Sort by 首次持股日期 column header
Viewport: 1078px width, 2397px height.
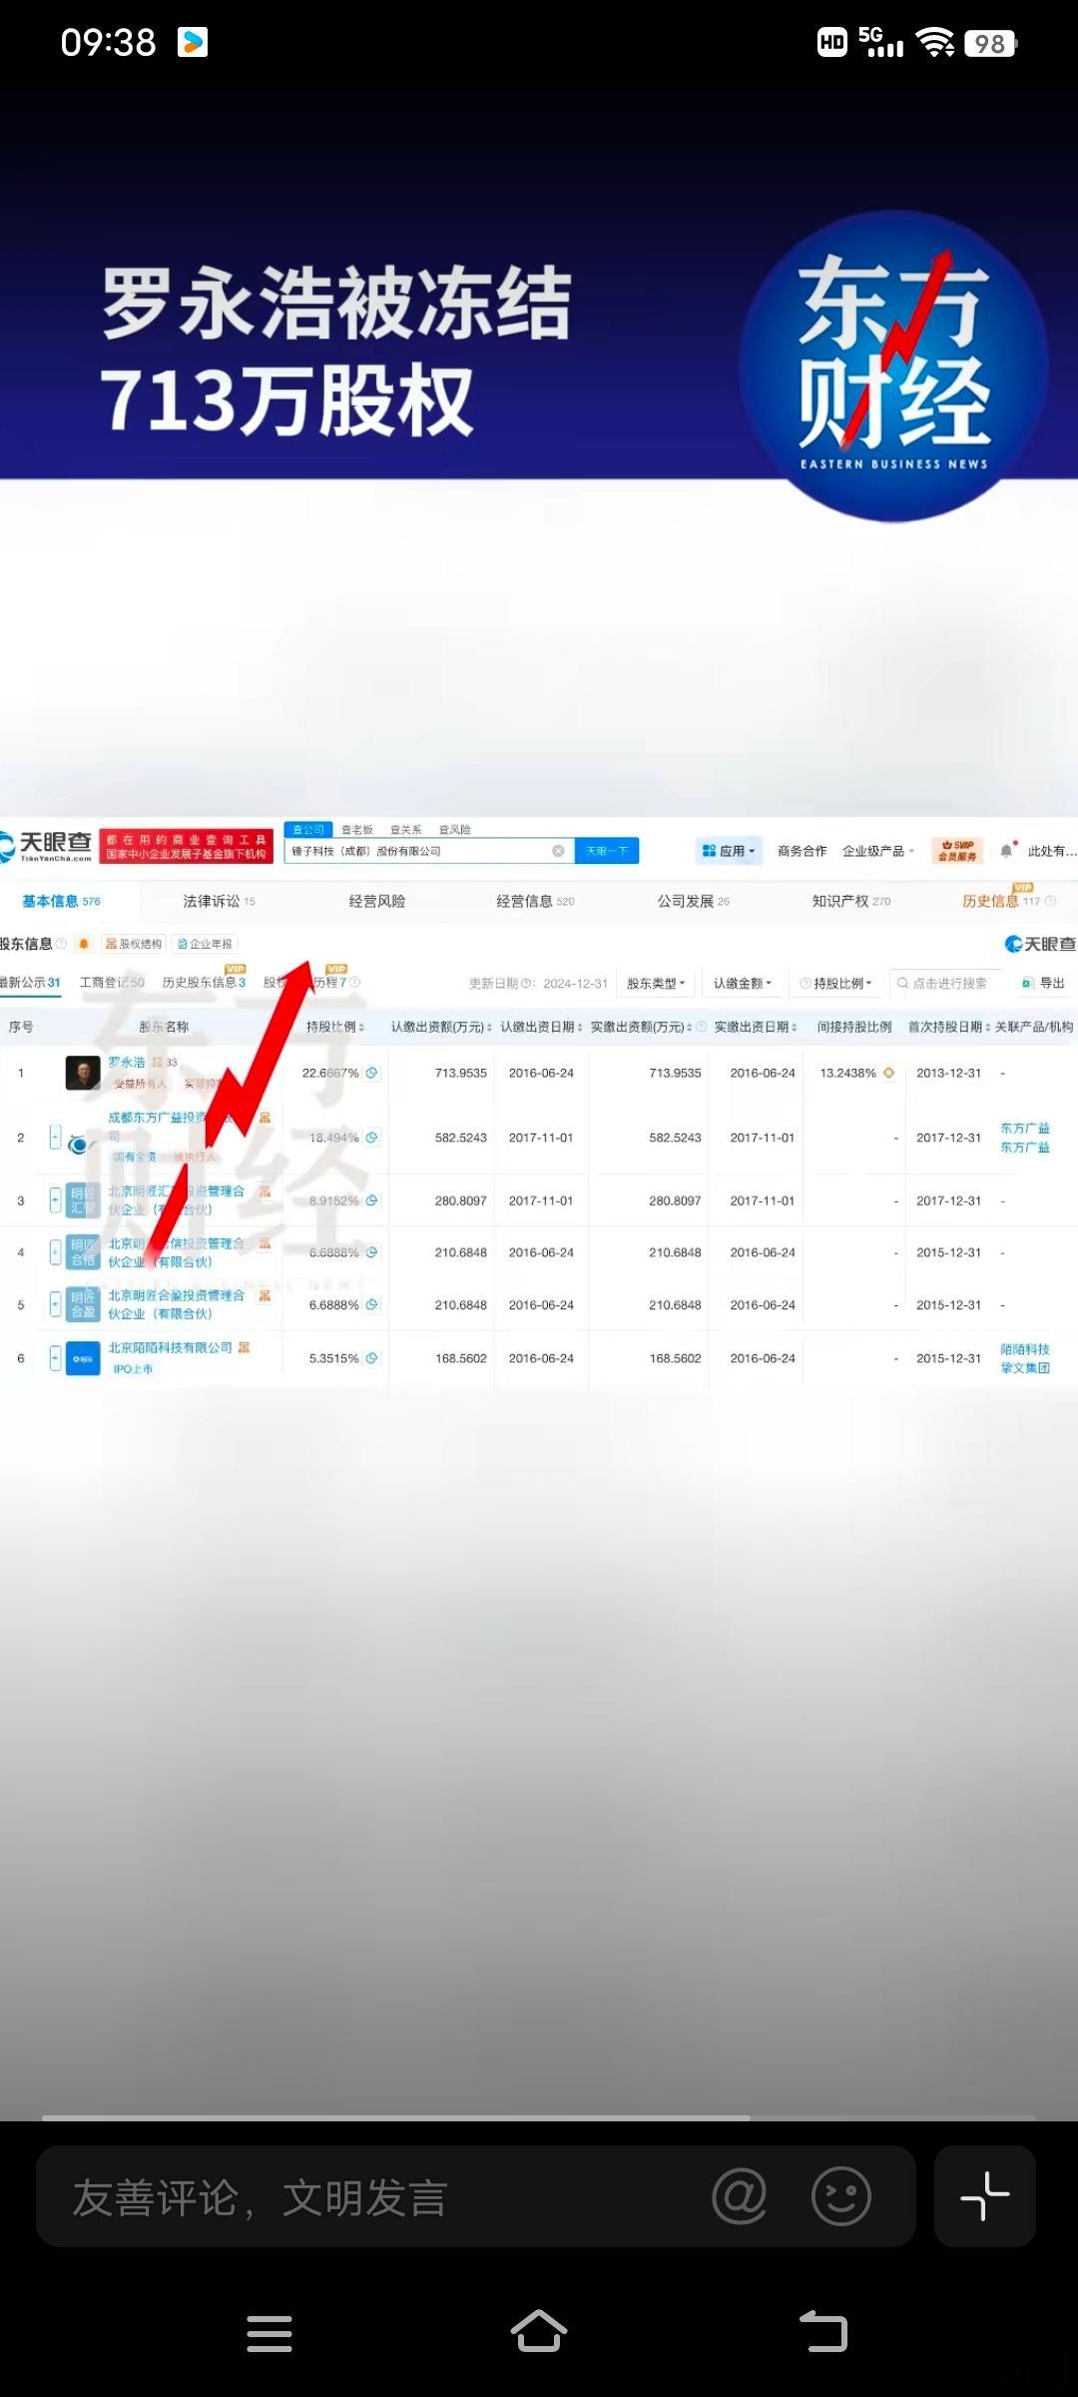[x=948, y=1027]
